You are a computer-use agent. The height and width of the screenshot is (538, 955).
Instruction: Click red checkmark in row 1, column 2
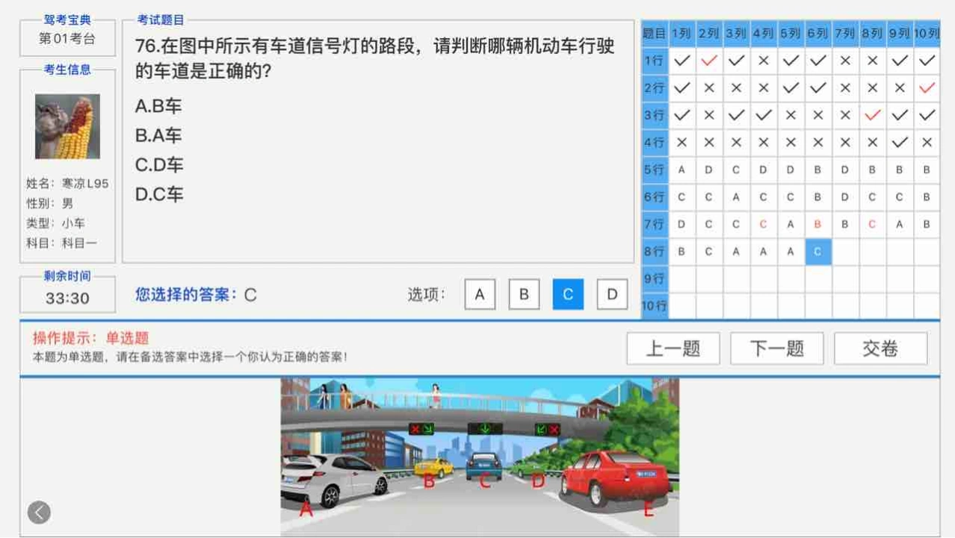pos(708,61)
